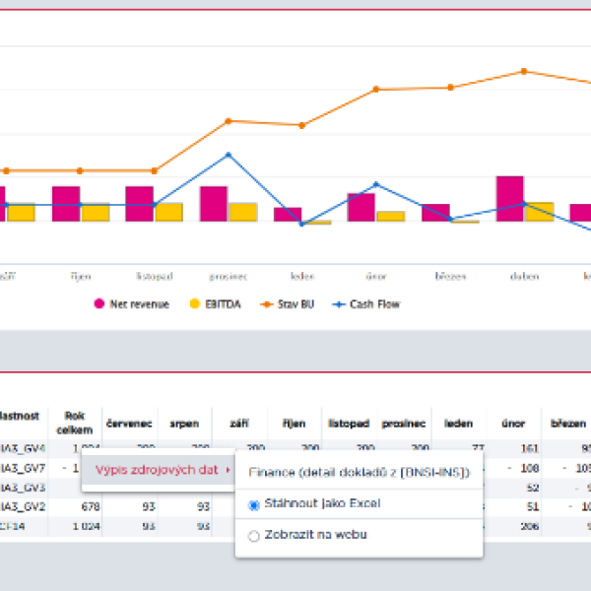Viewport: 591px width, 591px height.
Task: Expand submenu arrow beside Výpis zdrojových dat
Action: (229, 470)
